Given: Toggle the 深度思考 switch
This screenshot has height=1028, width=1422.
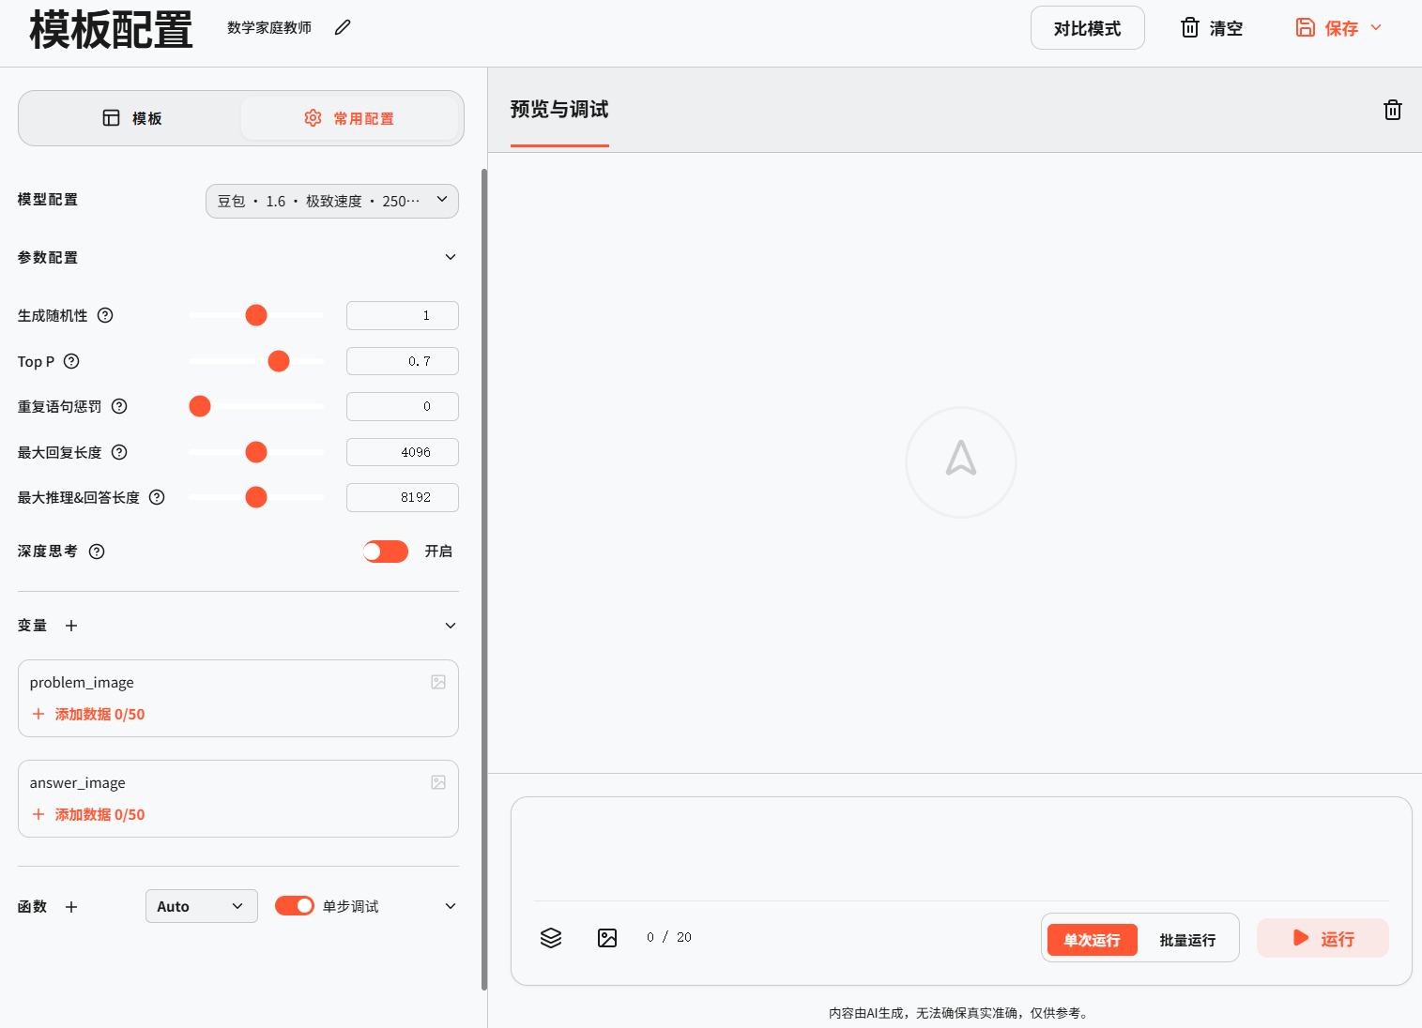Looking at the screenshot, I should (386, 552).
